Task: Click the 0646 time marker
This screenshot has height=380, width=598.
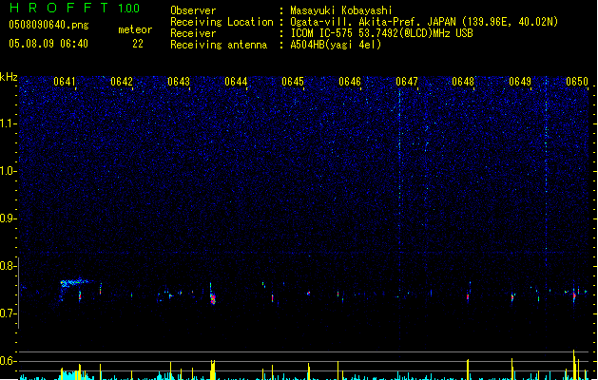Action: [350, 82]
